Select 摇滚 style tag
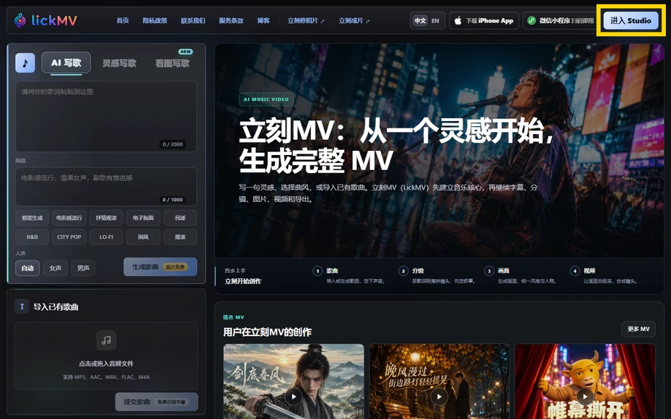 tap(180, 237)
